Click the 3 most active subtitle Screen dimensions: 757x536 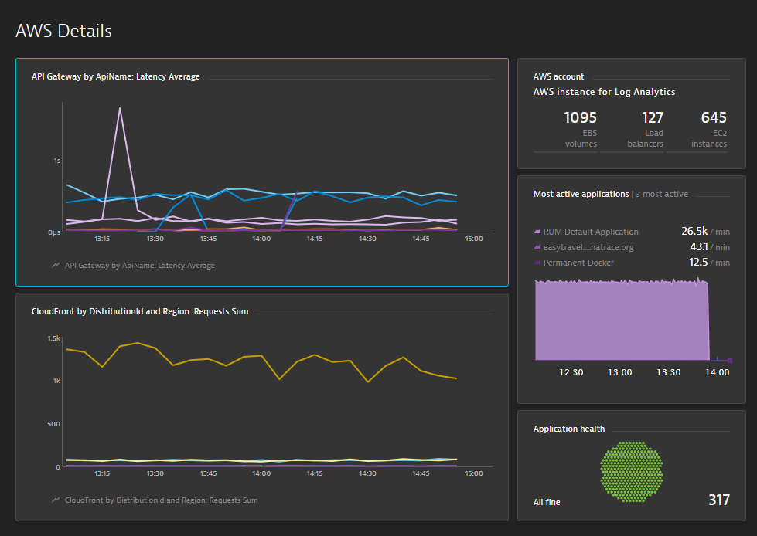pos(662,194)
